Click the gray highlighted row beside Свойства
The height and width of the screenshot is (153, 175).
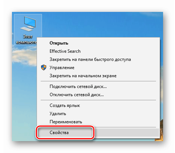click(x=126, y=133)
